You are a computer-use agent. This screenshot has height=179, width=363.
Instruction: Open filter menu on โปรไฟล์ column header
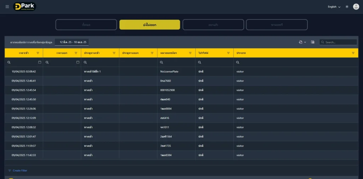[228, 53]
